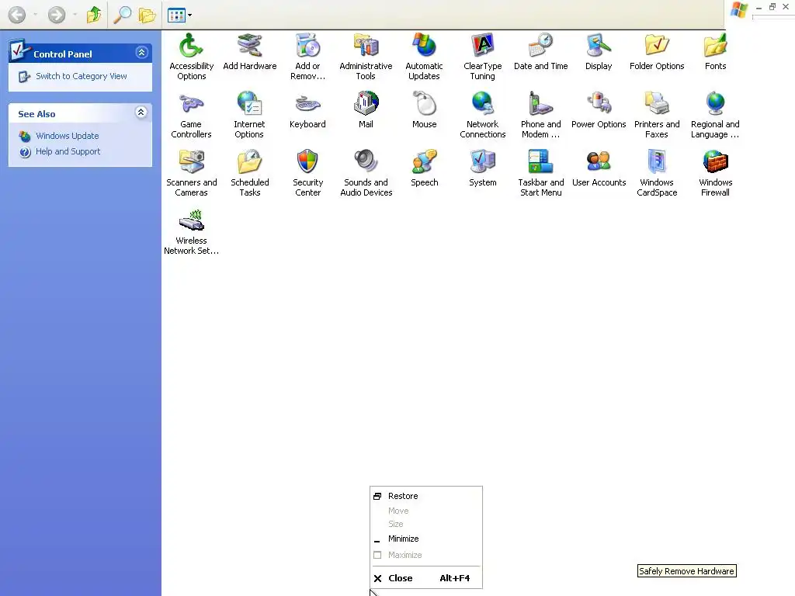Click the Forward navigation button

(57, 15)
